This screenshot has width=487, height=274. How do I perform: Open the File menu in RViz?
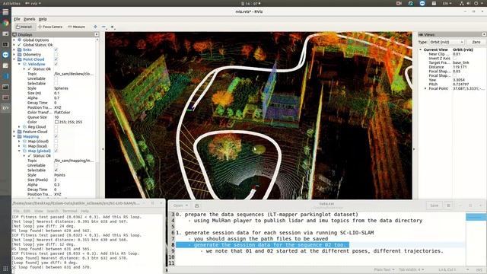(x=17, y=19)
